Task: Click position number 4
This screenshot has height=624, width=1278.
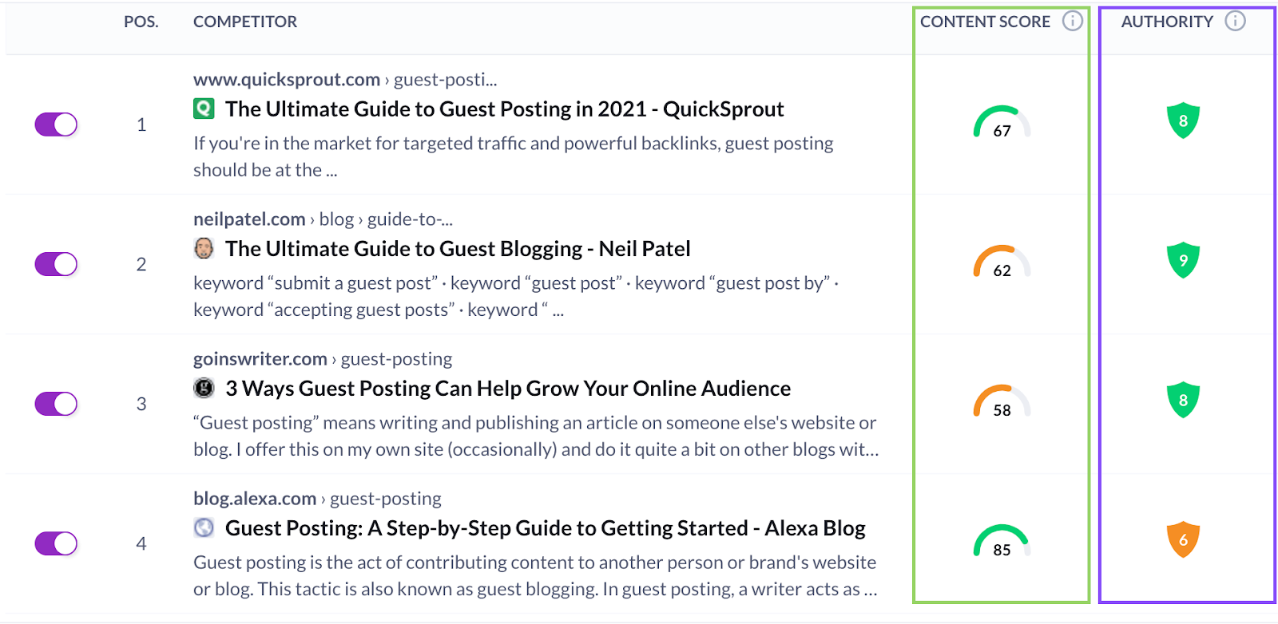Action: click(x=141, y=543)
